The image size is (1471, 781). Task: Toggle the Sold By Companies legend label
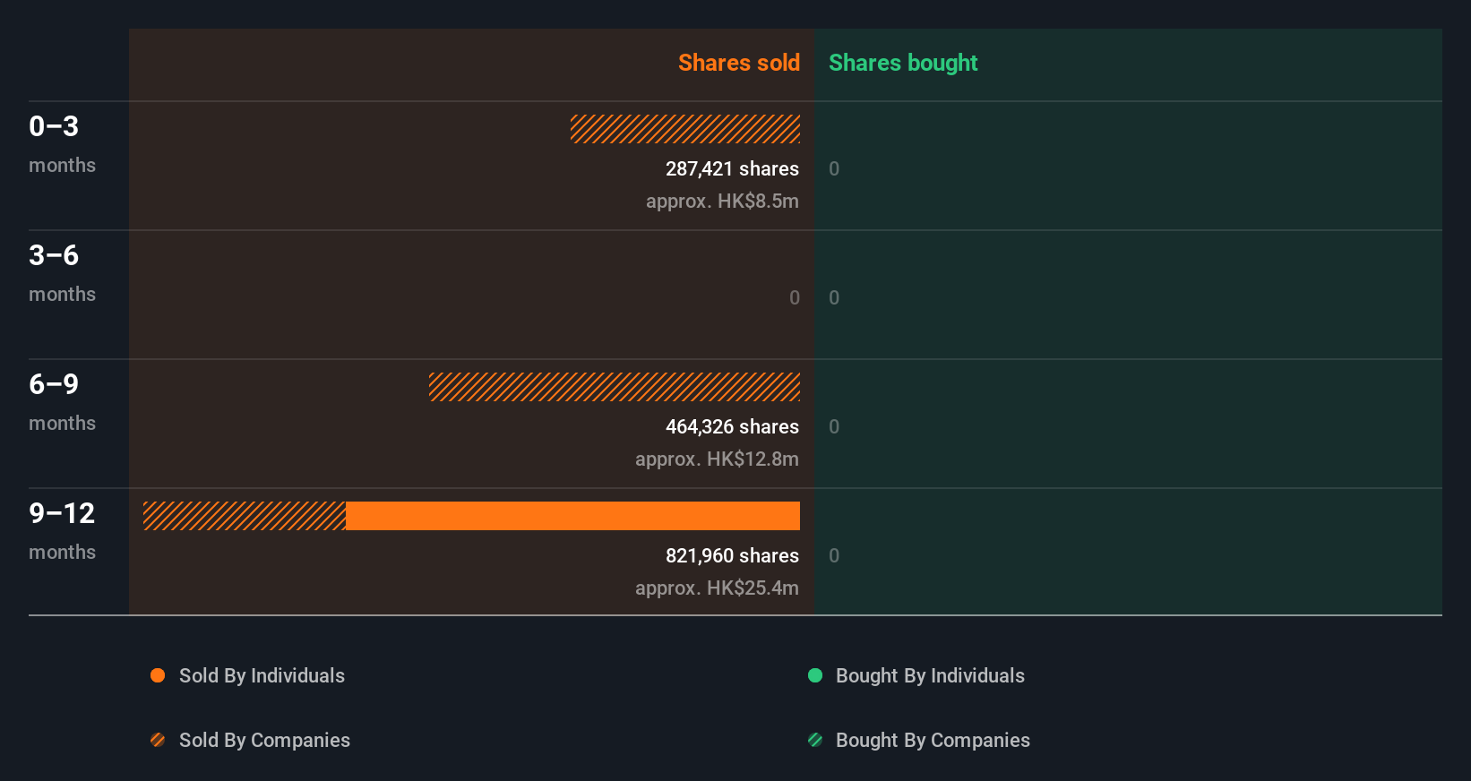(x=264, y=740)
